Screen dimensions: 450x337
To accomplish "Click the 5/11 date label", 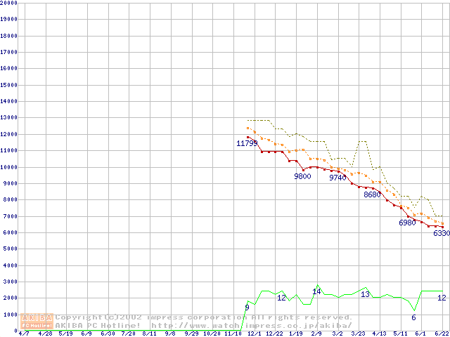I will (400, 334).
